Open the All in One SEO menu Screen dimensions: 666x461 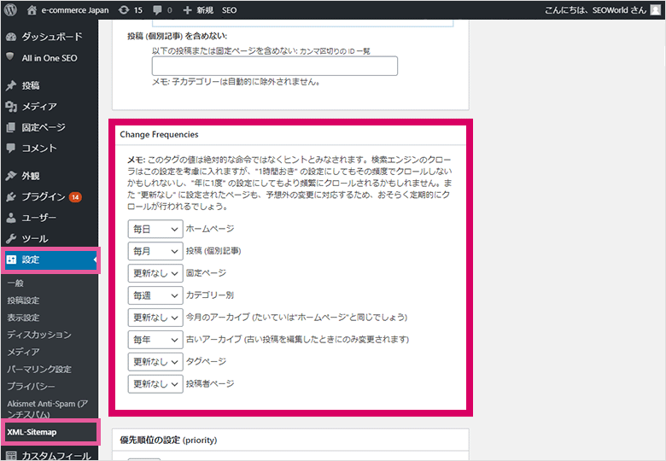click(x=50, y=58)
